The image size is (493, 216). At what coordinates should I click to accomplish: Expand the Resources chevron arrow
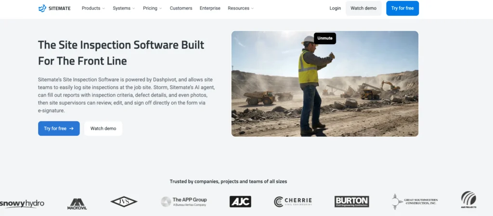[252, 9]
